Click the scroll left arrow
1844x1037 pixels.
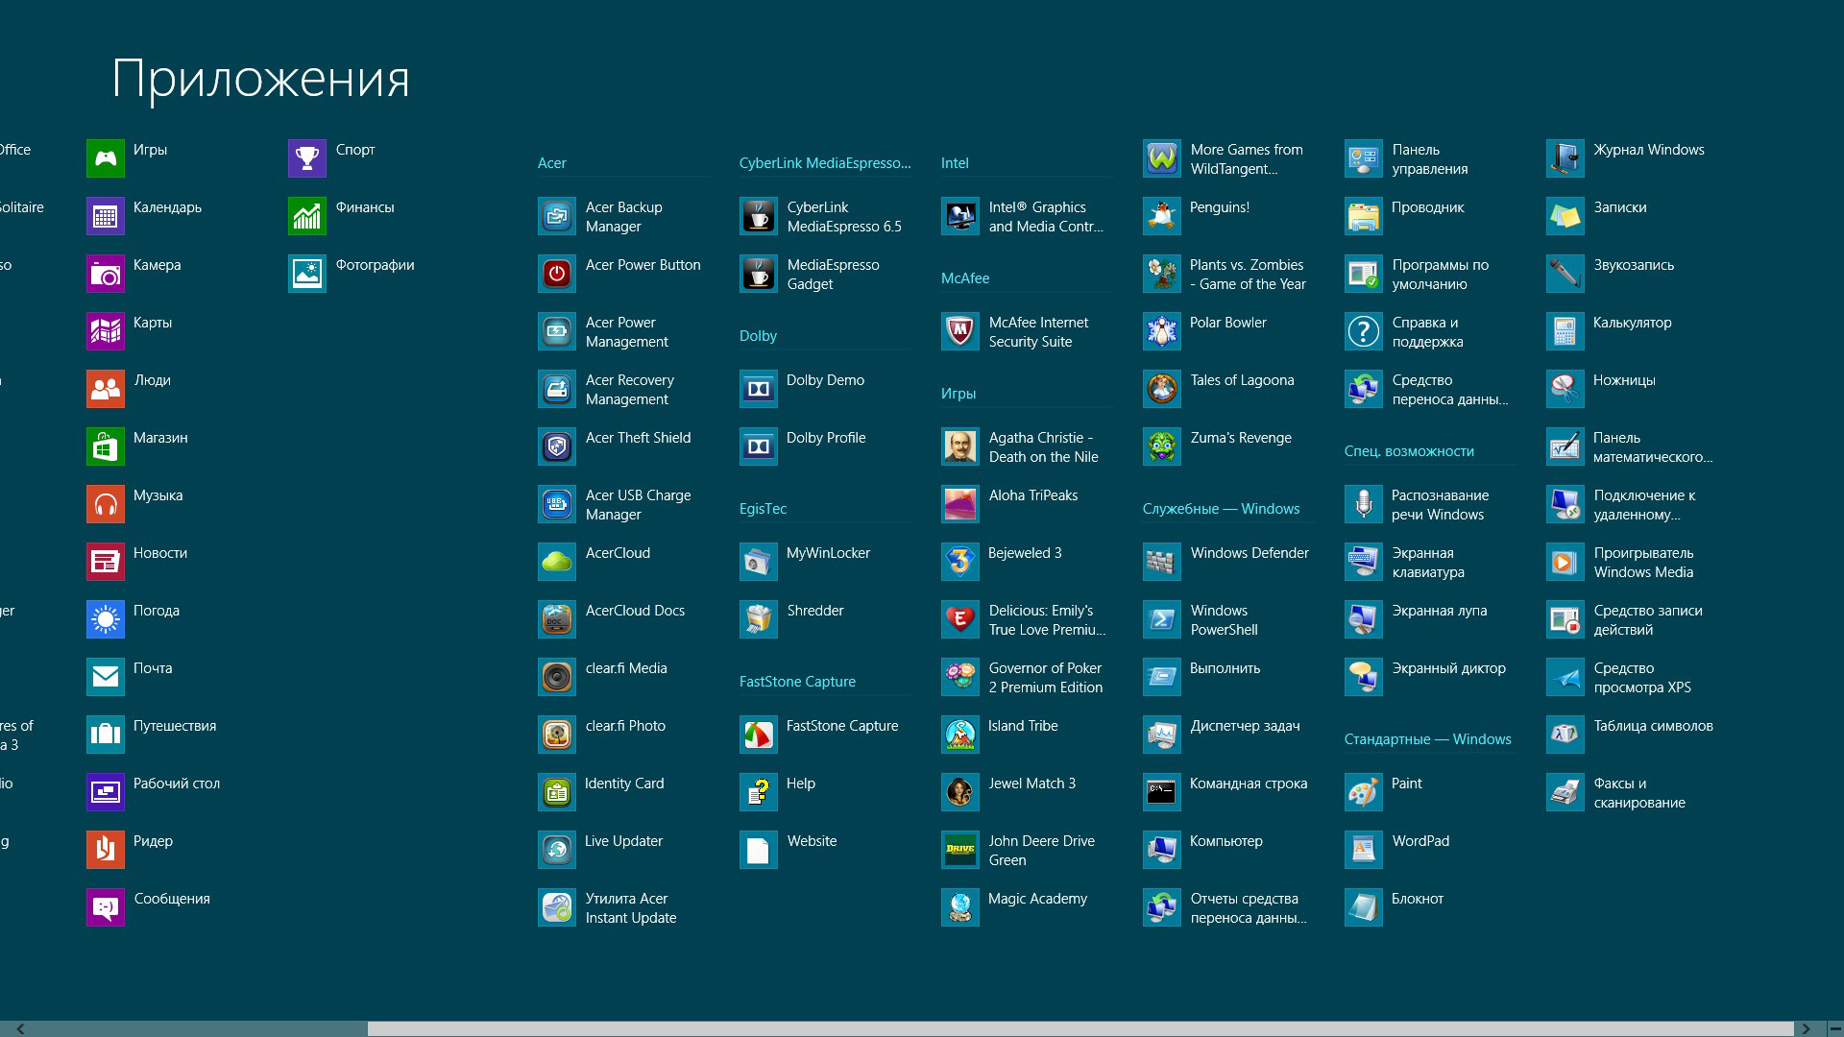point(20,1028)
